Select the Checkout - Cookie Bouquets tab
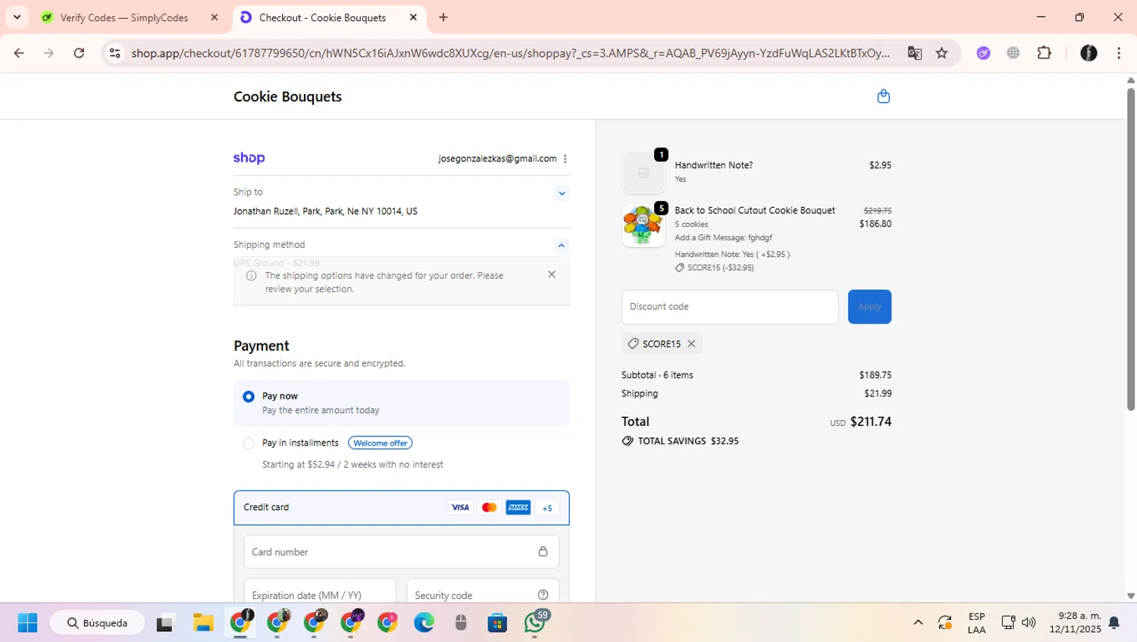Image resolution: width=1137 pixels, height=642 pixels. [x=322, y=17]
